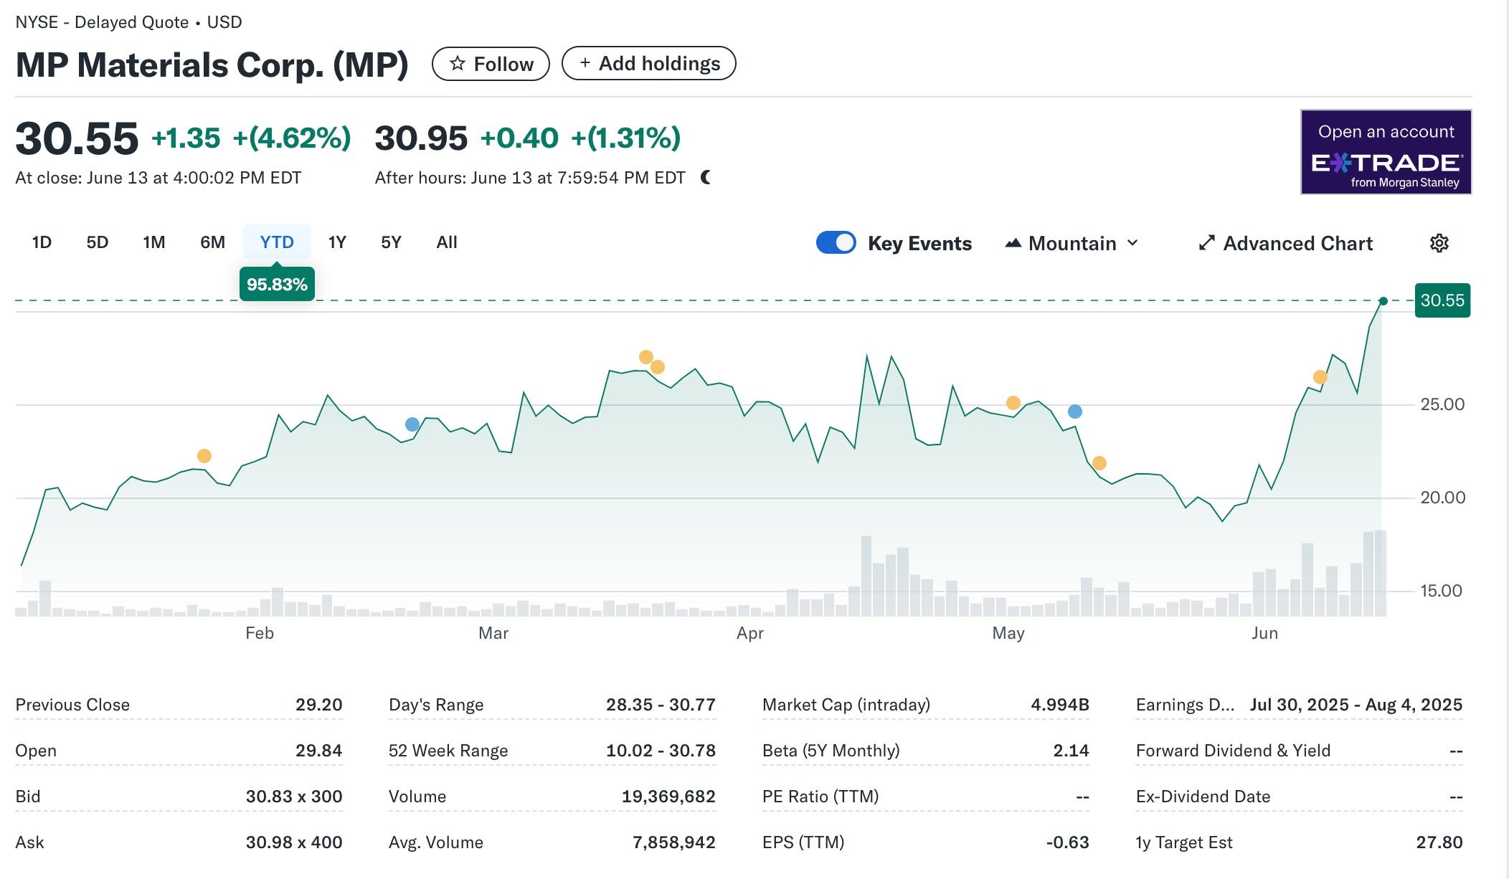The height and width of the screenshot is (879, 1509).
Task: Click the Apr label on chart axis
Action: [x=750, y=633]
